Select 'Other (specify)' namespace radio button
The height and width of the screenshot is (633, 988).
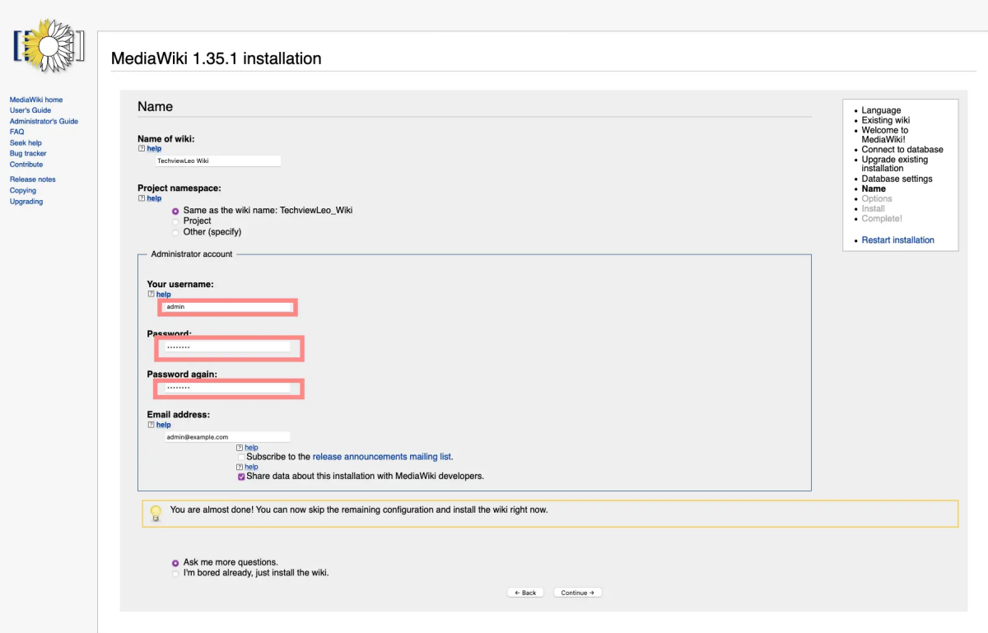[175, 232]
